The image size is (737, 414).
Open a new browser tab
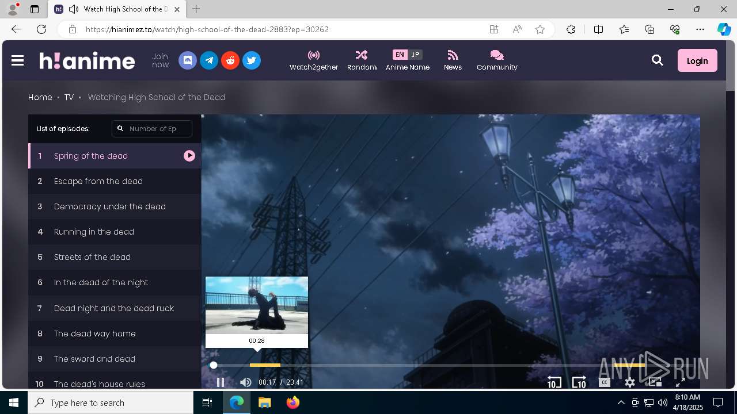click(196, 9)
